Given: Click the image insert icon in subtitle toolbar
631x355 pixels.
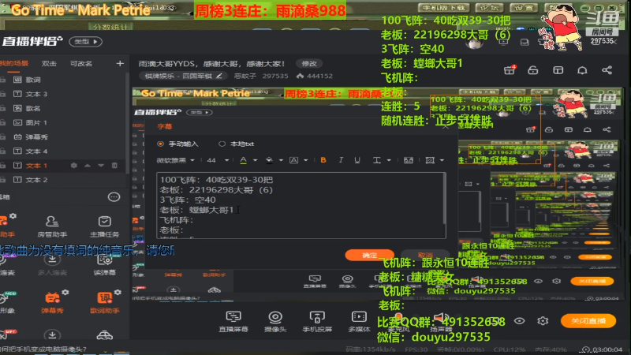Looking at the screenshot, I should pos(409,160).
